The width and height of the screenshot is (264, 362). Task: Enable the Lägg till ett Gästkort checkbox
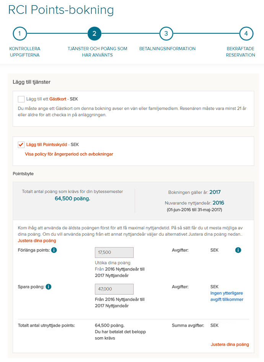coord(21,99)
